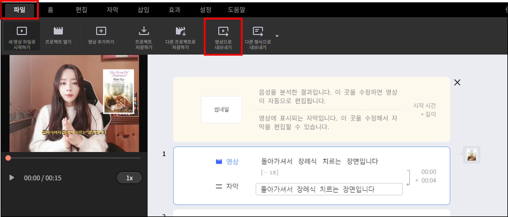Open the 설정 tab

[205, 10]
